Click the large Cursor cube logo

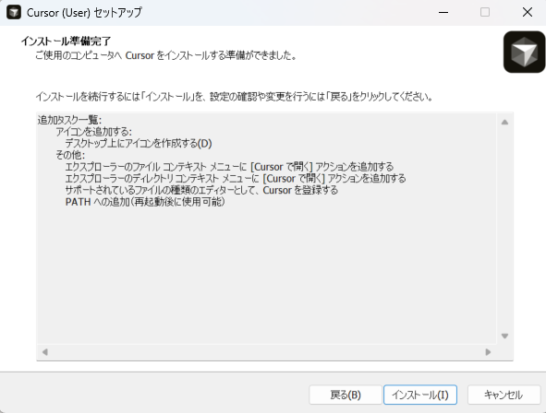[524, 53]
